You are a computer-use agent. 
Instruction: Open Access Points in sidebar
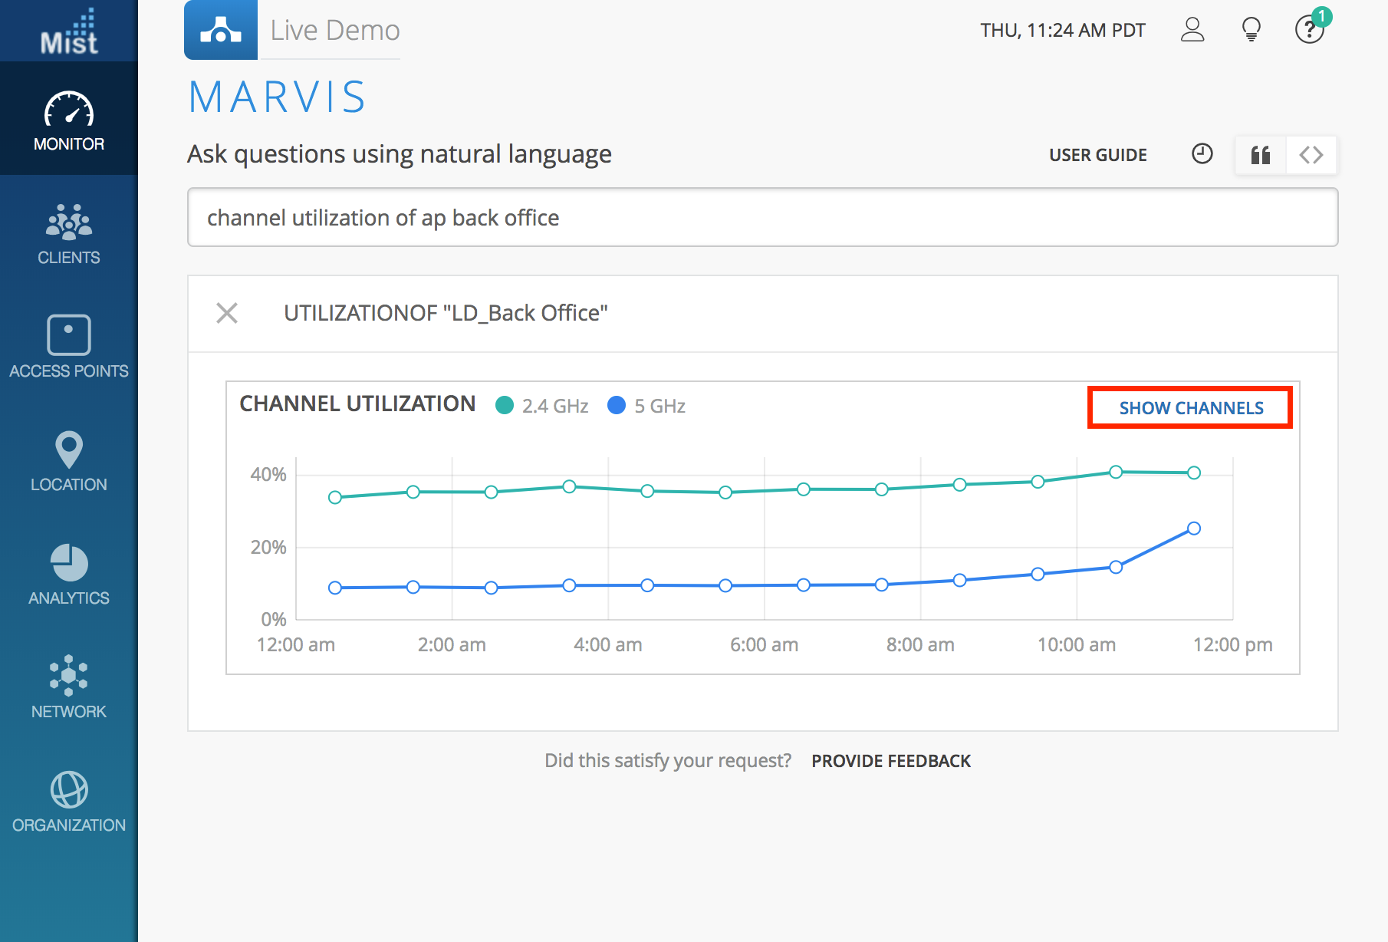coord(69,347)
